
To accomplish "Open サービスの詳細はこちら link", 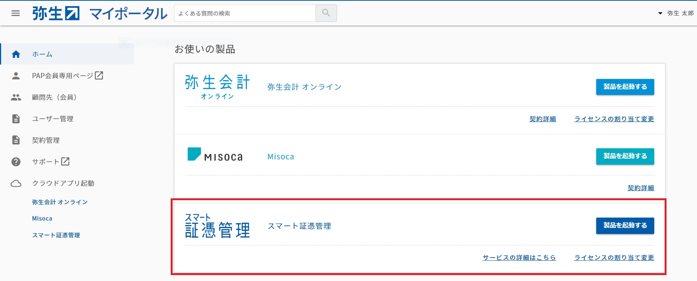I will point(519,257).
